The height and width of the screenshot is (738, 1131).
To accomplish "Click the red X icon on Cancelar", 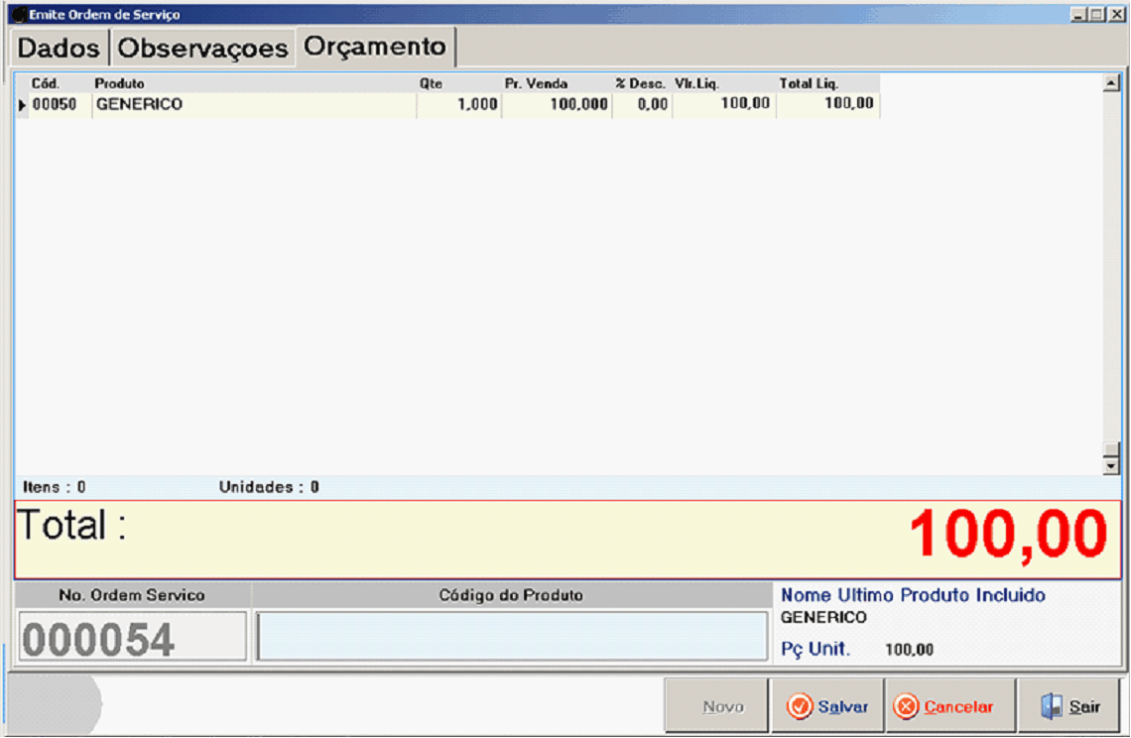I will tap(906, 706).
